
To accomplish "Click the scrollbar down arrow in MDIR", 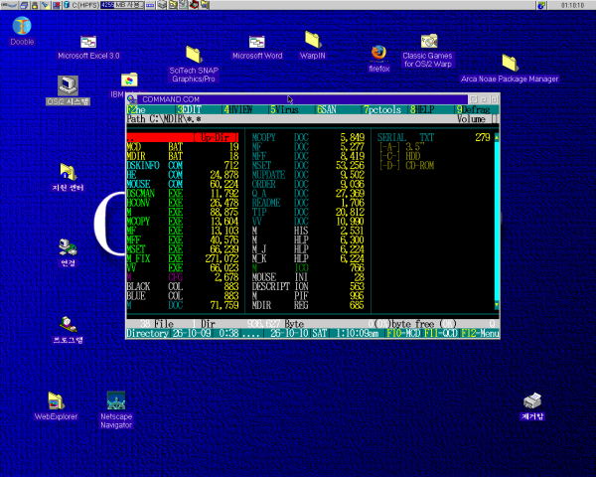I will [497, 305].
